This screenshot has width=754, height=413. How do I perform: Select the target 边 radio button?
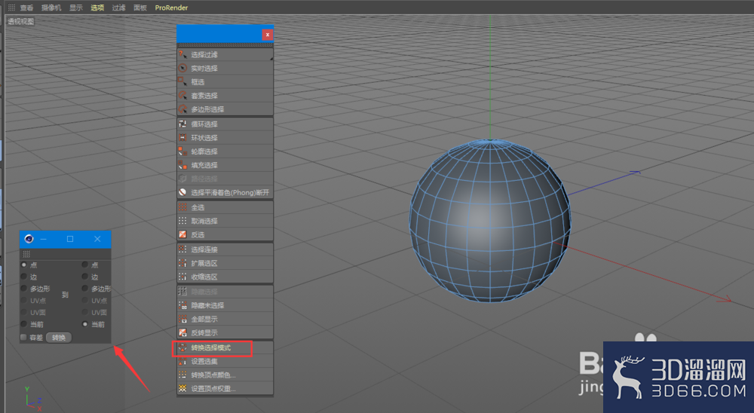coord(85,277)
